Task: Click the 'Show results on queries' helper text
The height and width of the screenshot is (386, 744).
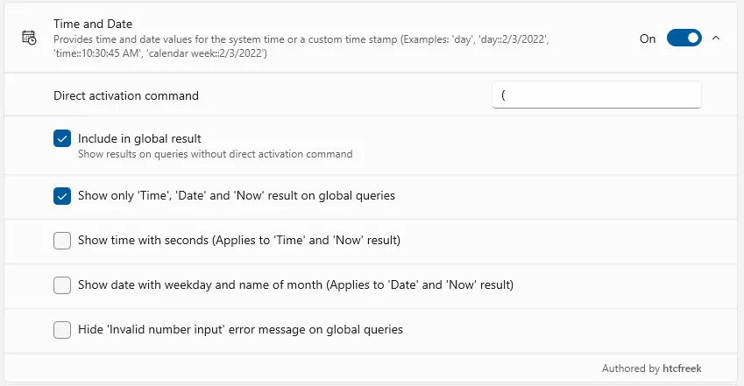Action: [x=215, y=154]
